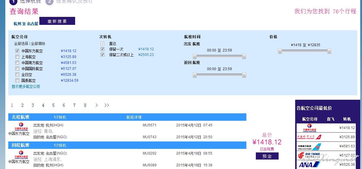Uncheck the 中国东方航空 checkbox
362x169 pixels.
[17, 51]
